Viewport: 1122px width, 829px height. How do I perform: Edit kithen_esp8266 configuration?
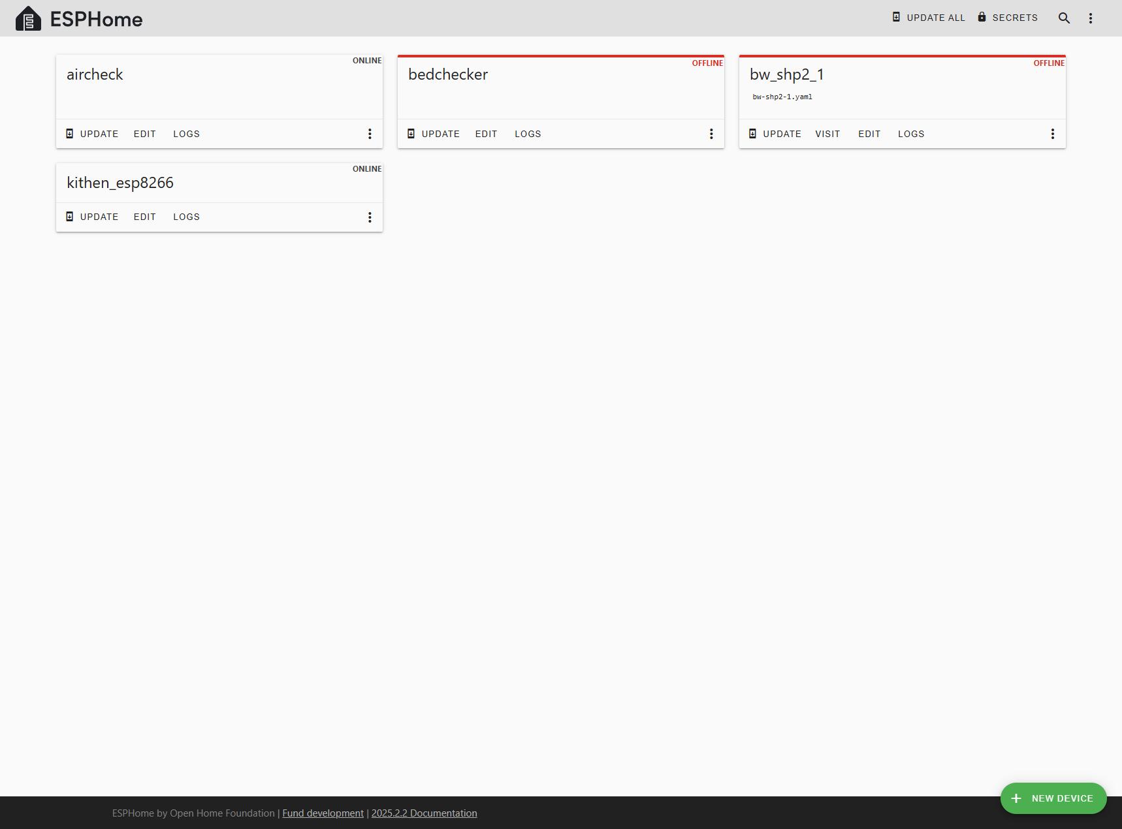pos(145,217)
